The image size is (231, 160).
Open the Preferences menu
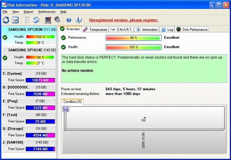[x=47, y=12]
